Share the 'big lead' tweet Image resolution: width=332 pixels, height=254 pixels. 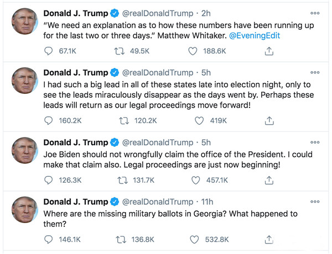[x=269, y=120]
